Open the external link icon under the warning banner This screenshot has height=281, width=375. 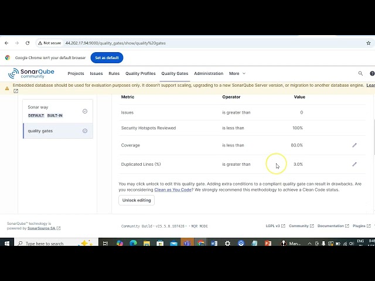click(16, 91)
